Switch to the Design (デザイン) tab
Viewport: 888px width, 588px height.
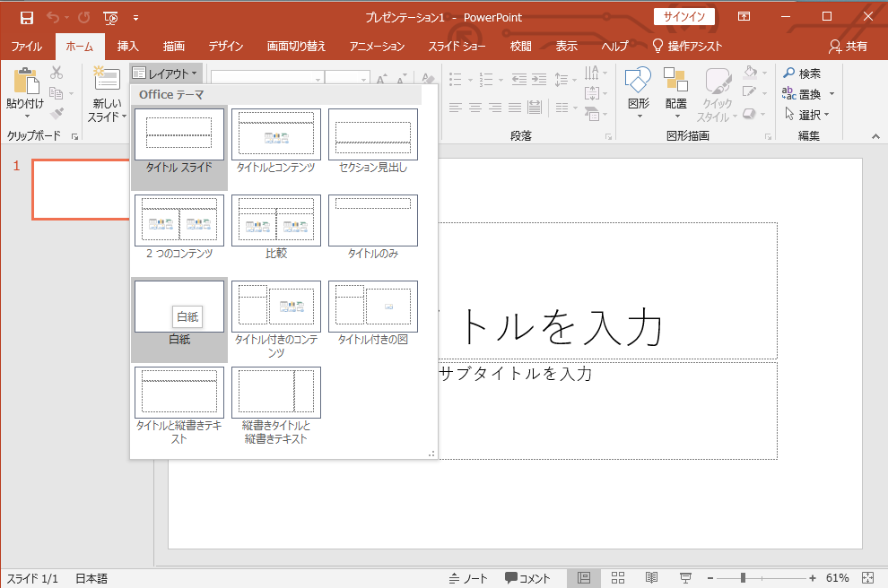coord(226,47)
